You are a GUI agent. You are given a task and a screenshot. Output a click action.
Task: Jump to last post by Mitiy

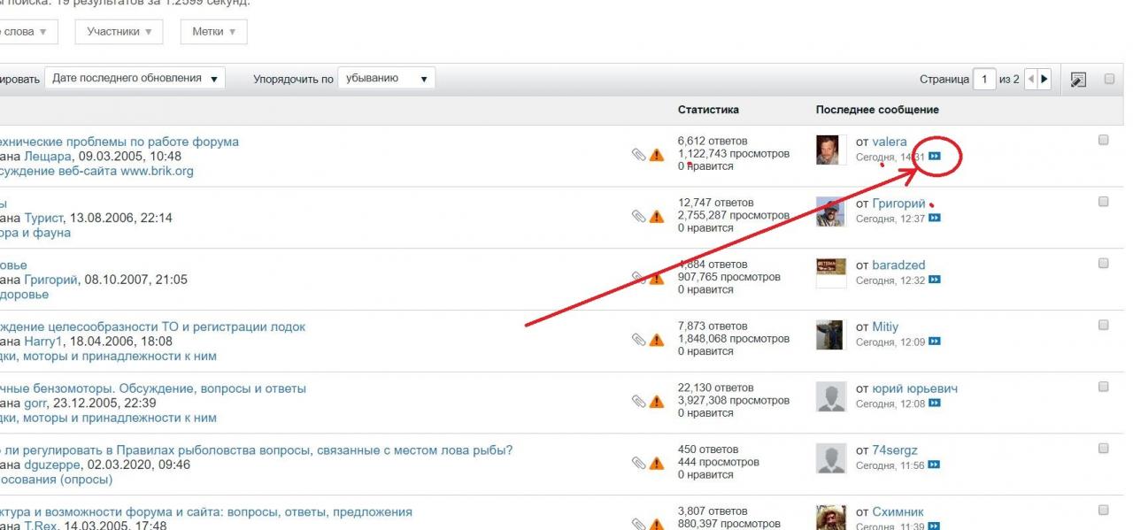(934, 342)
